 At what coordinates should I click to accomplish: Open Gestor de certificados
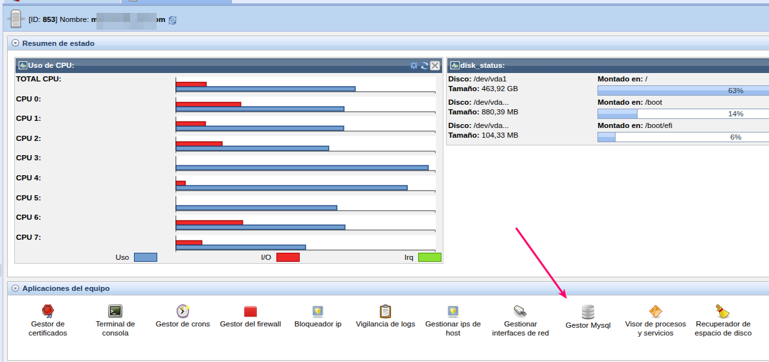pyautogui.click(x=47, y=312)
